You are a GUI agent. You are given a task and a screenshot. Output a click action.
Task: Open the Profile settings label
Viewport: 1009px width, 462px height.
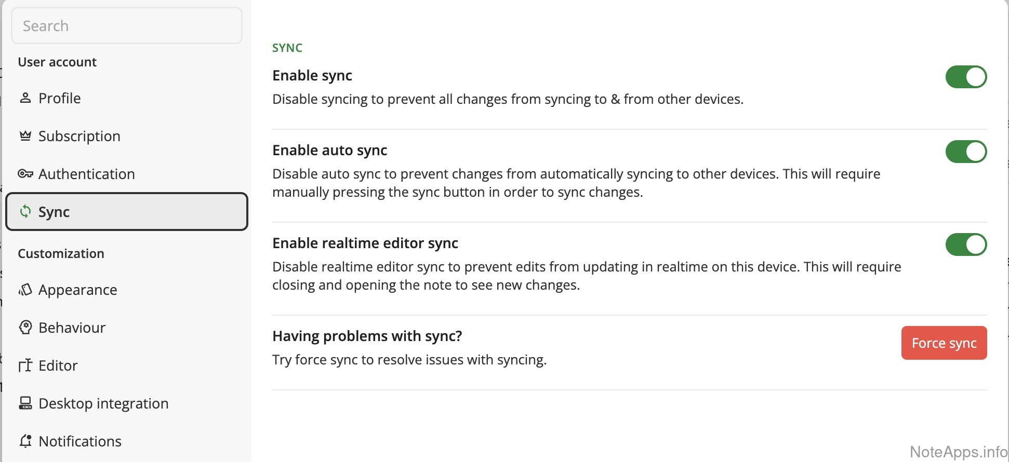point(60,98)
